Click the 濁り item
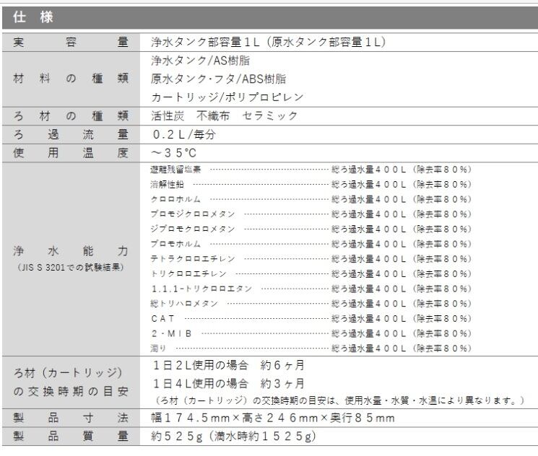The image size is (538, 456). 158,348
